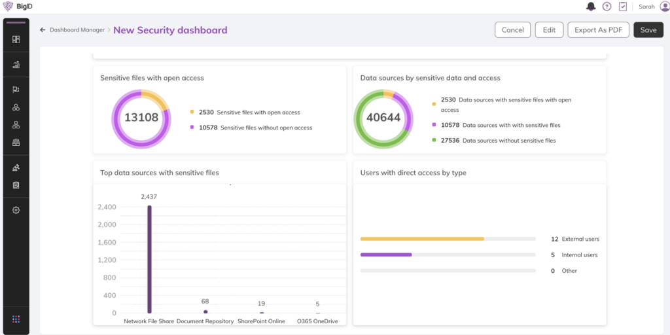This screenshot has width=670, height=335.
Task: Go to Dashboard Manager breadcrumb
Action: click(x=77, y=30)
